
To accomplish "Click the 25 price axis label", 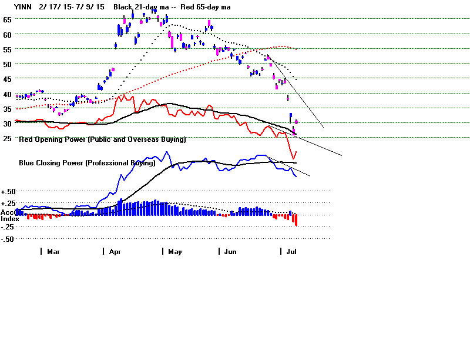I will (x=8, y=138).
